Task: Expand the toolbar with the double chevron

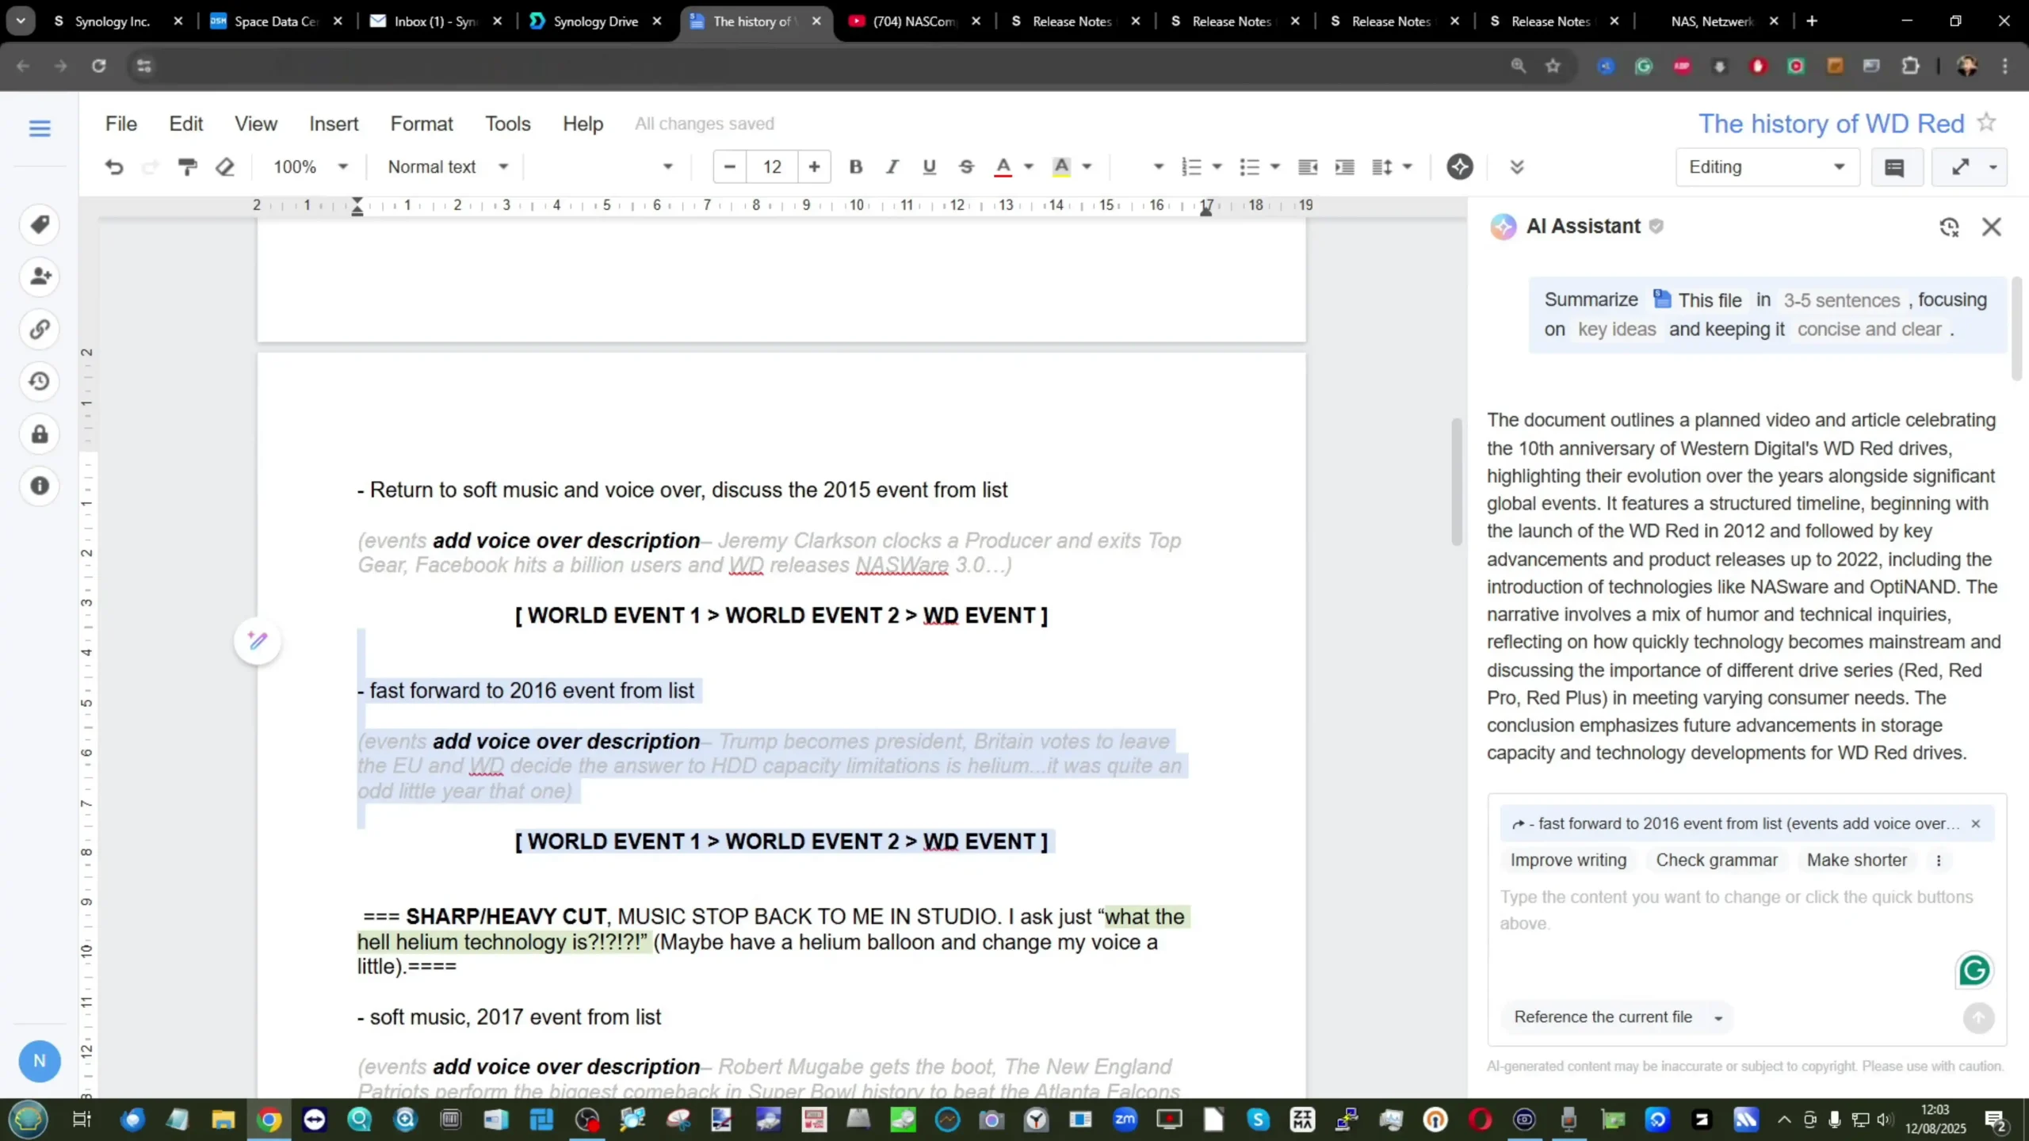Action: [x=1517, y=167]
